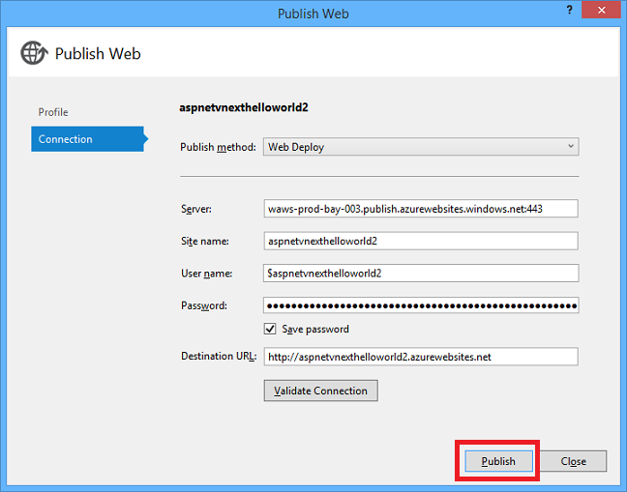This screenshot has height=492, width=627.
Task: Click the aspnetvnexthelloworld2 profile heading
Action: pyautogui.click(x=244, y=108)
